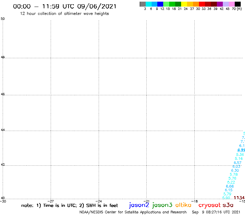Click the latitude axis label 50
This screenshot has width=245, height=215.
pos(3,19)
